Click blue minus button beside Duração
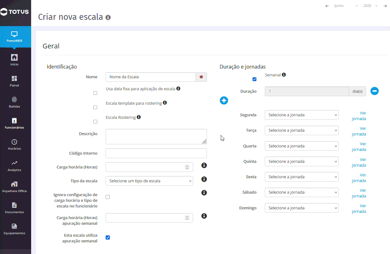The width and height of the screenshot is (390, 254). (375, 91)
